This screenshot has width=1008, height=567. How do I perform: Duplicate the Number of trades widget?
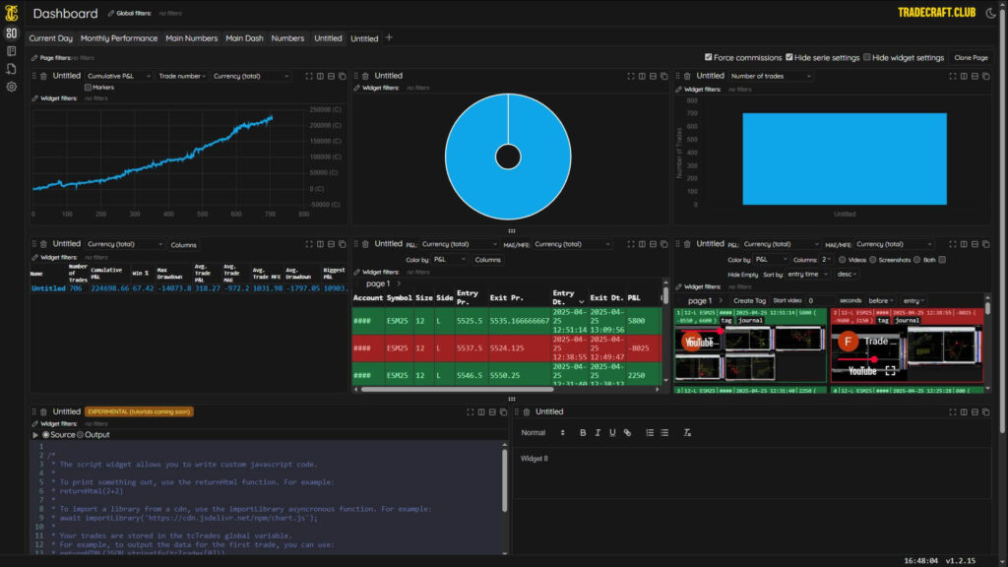pyautogui.click(x=986, y=76)
